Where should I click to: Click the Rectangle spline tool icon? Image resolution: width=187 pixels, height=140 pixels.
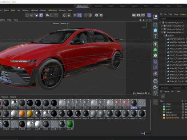coord(155,24)
